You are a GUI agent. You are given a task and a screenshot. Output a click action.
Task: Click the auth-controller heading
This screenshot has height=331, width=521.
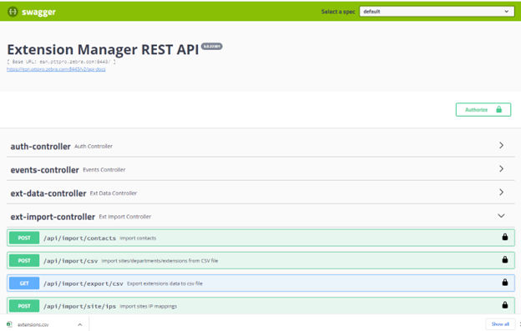click(x=40, y=146)
